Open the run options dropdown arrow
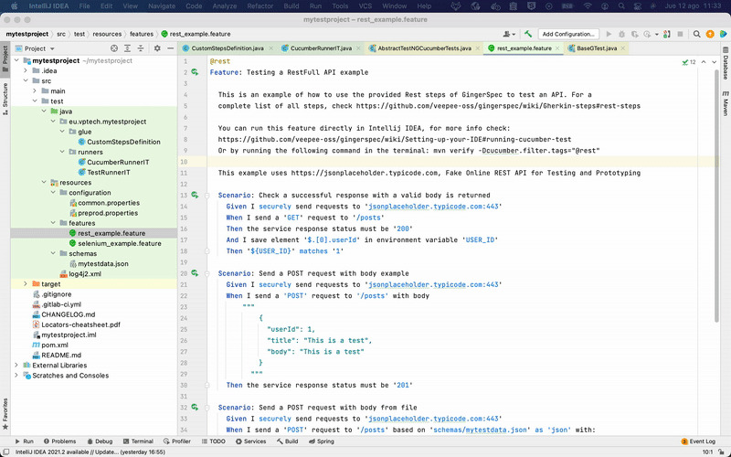Viewport: 731px width, 457px height. click(656, 34)
